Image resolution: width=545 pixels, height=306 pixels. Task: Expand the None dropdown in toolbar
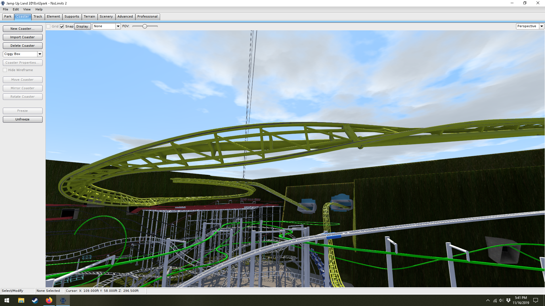[x=118, y=26]
